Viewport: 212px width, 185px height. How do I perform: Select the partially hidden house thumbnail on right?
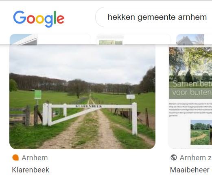click(x=190, y=39)
